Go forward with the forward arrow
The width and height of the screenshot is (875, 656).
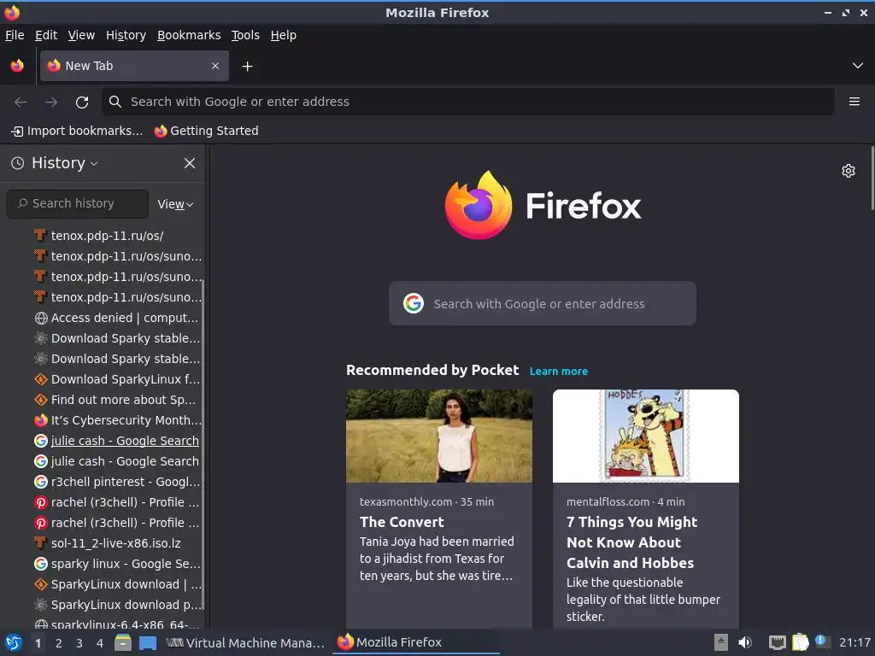51,102
